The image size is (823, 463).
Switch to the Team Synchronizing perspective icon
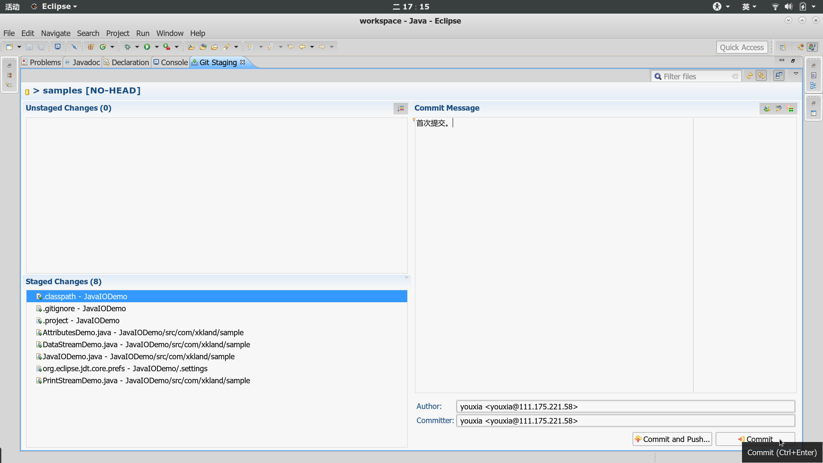point(800,47)
